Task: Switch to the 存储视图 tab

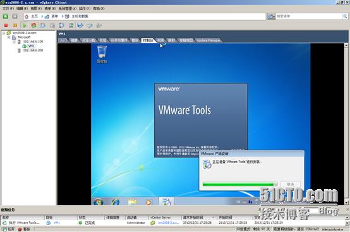Action: (x=186, y=40)
